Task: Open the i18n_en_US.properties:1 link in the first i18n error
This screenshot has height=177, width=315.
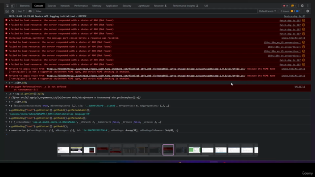Action: tap(282, 42)
